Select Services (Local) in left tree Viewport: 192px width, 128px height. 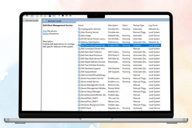pyautogui.click(x=32, y=20)
